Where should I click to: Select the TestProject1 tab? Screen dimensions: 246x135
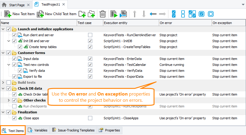[x=50, y=4]
